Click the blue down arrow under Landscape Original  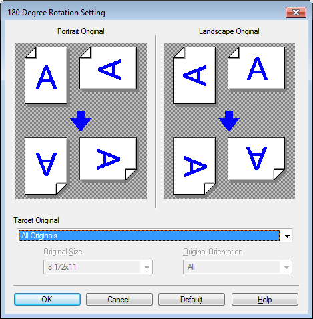tap(229, 121)
